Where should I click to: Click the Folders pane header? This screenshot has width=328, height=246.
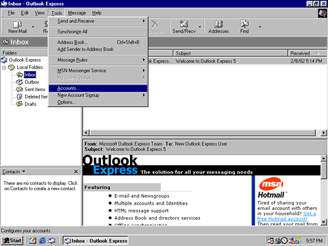click(x=24, y=52)
